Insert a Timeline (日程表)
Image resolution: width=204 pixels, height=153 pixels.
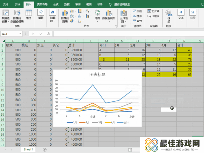153,16
